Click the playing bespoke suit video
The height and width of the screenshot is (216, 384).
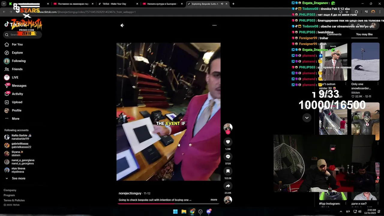tap(168, 112)
